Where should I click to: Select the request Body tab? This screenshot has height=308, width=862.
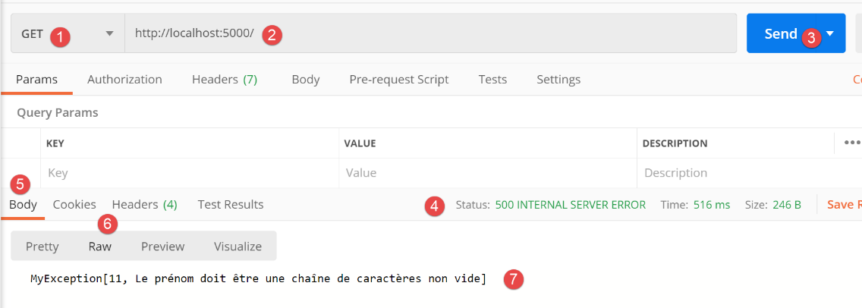tap(305, 79)
